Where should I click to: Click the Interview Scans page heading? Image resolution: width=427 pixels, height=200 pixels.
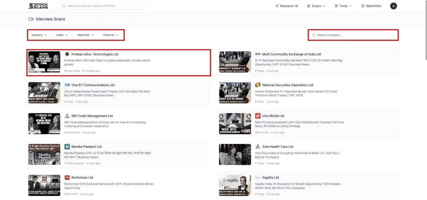tap(50, 19)
